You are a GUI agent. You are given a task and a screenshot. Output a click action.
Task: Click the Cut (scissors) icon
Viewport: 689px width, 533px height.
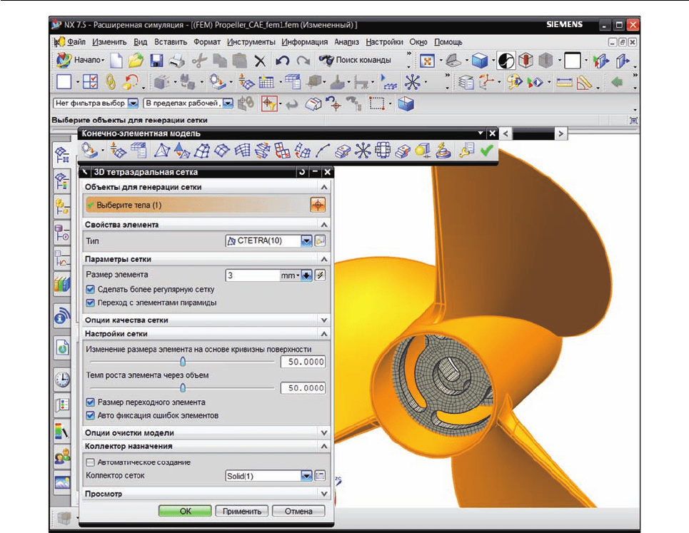(199, 61)
